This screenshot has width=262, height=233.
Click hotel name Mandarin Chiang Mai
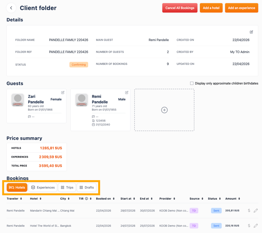point(45,211)
